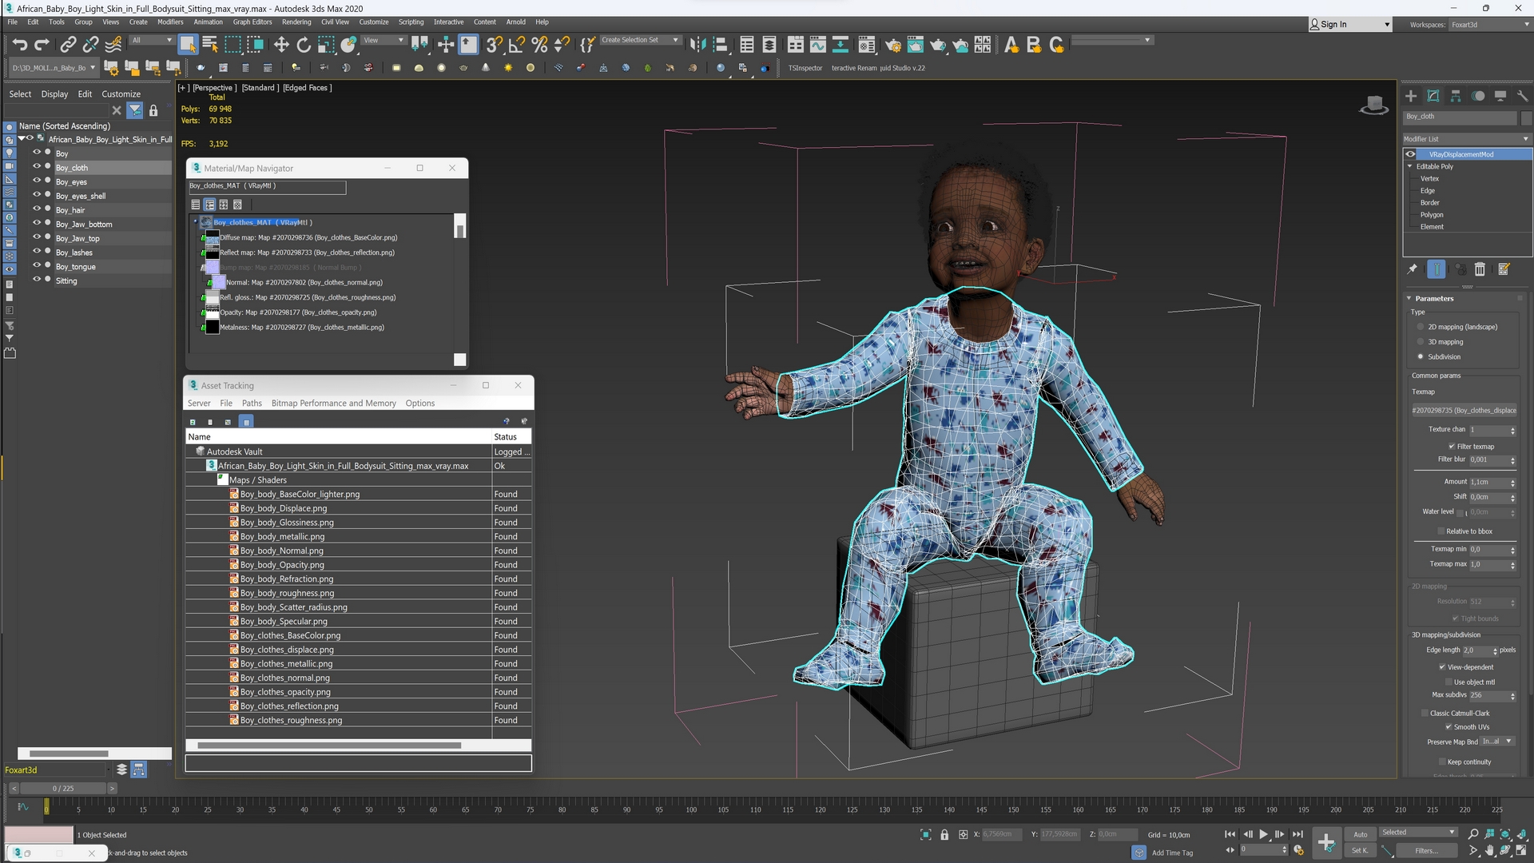Click the Undo arrow icon
The width and height of the screenshot is (1534, 863).
(x=19, y=45)
